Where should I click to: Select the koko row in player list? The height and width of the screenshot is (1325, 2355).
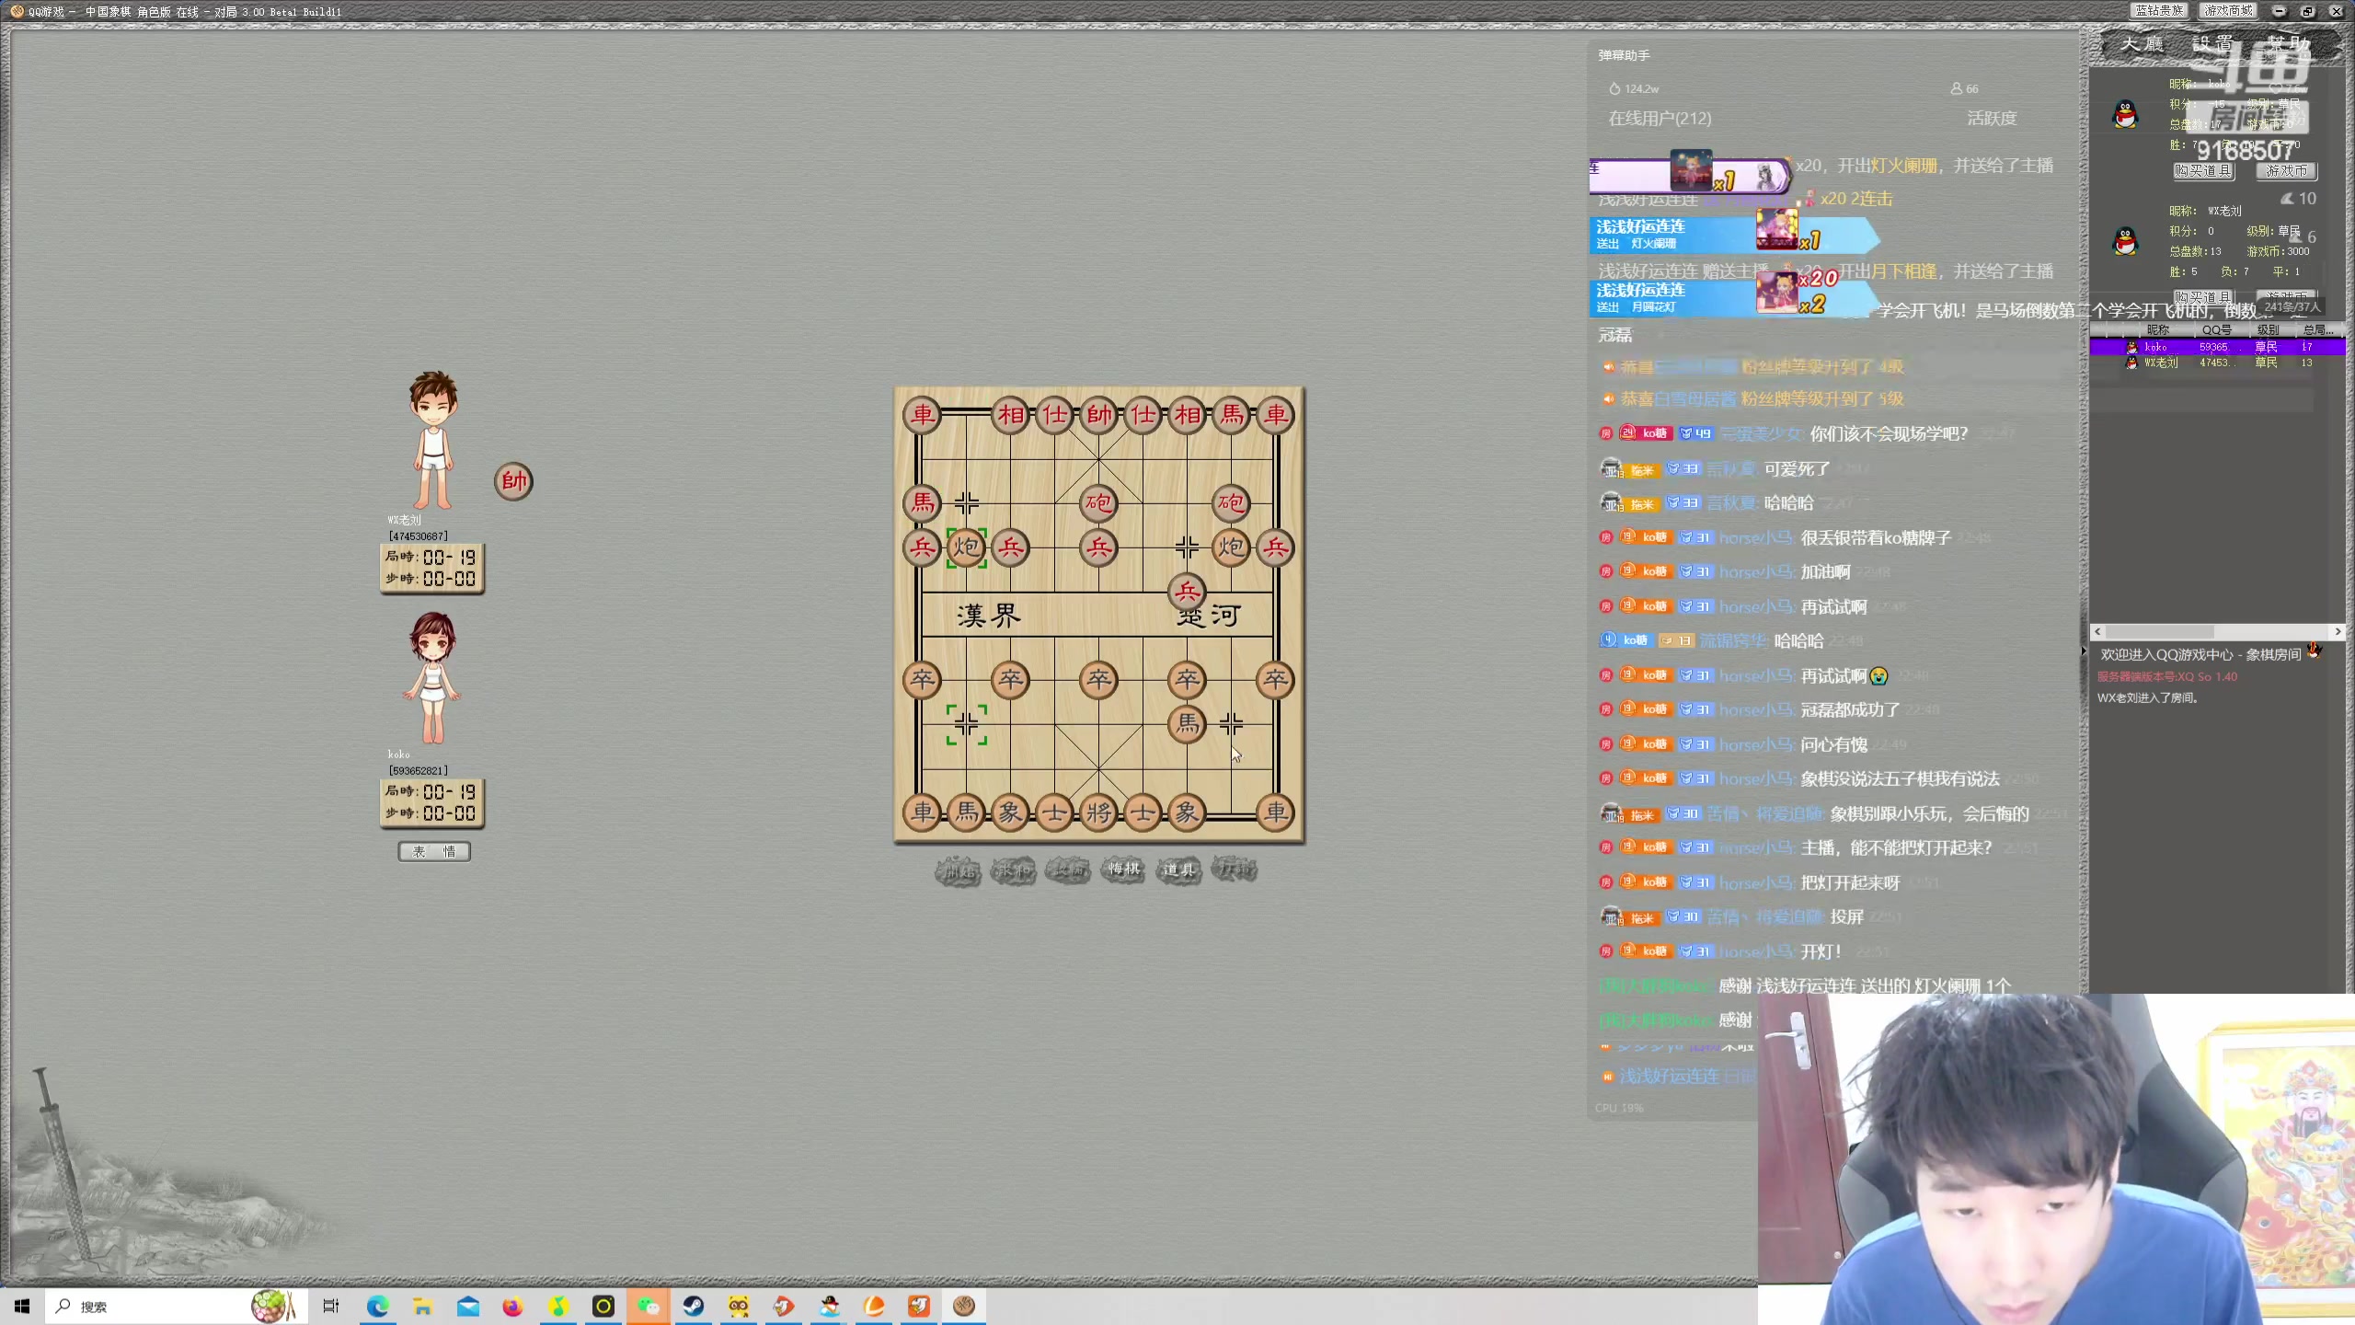[2217, 347]
